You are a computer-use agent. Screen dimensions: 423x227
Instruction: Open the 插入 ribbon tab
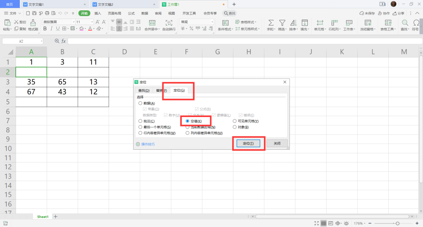97,13
